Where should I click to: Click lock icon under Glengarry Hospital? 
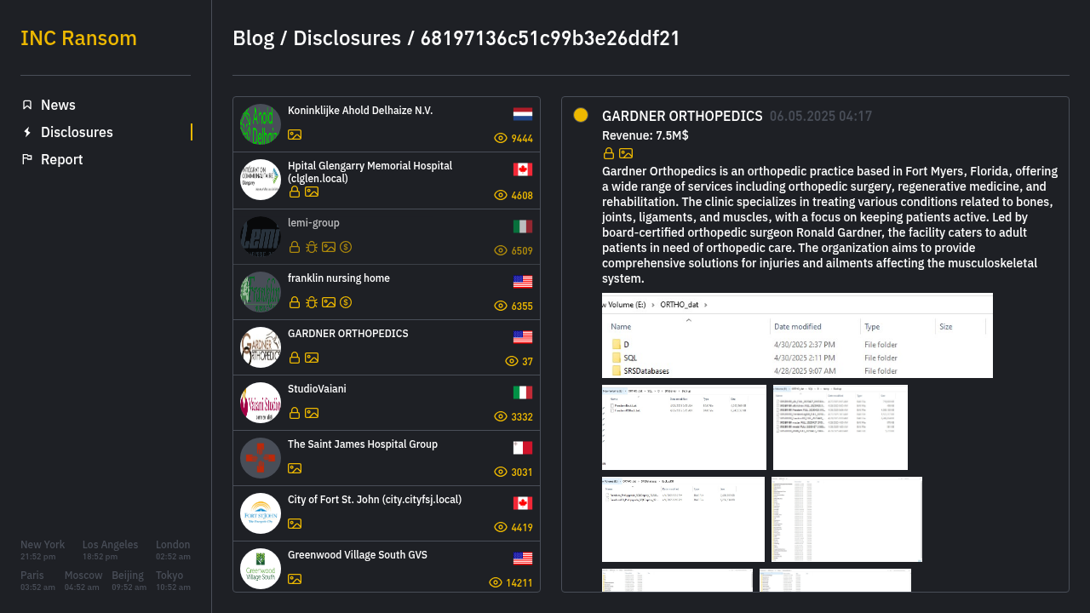(295, 192)
